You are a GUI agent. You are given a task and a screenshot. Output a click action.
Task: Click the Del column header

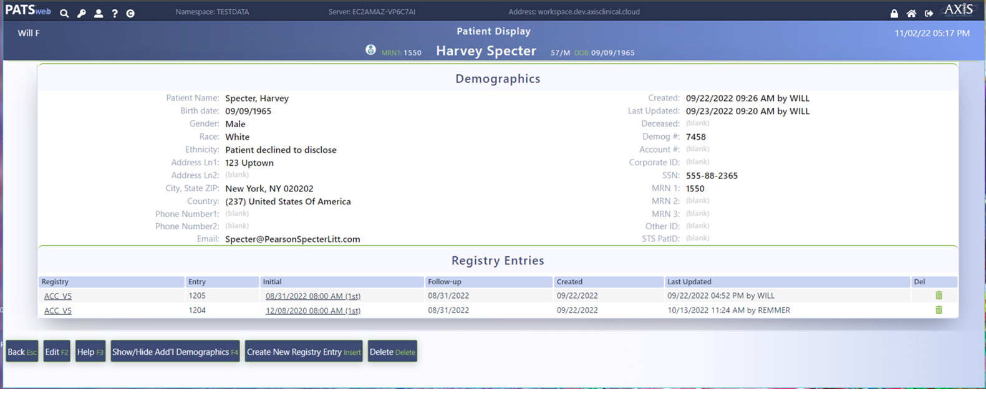point(934,282)
